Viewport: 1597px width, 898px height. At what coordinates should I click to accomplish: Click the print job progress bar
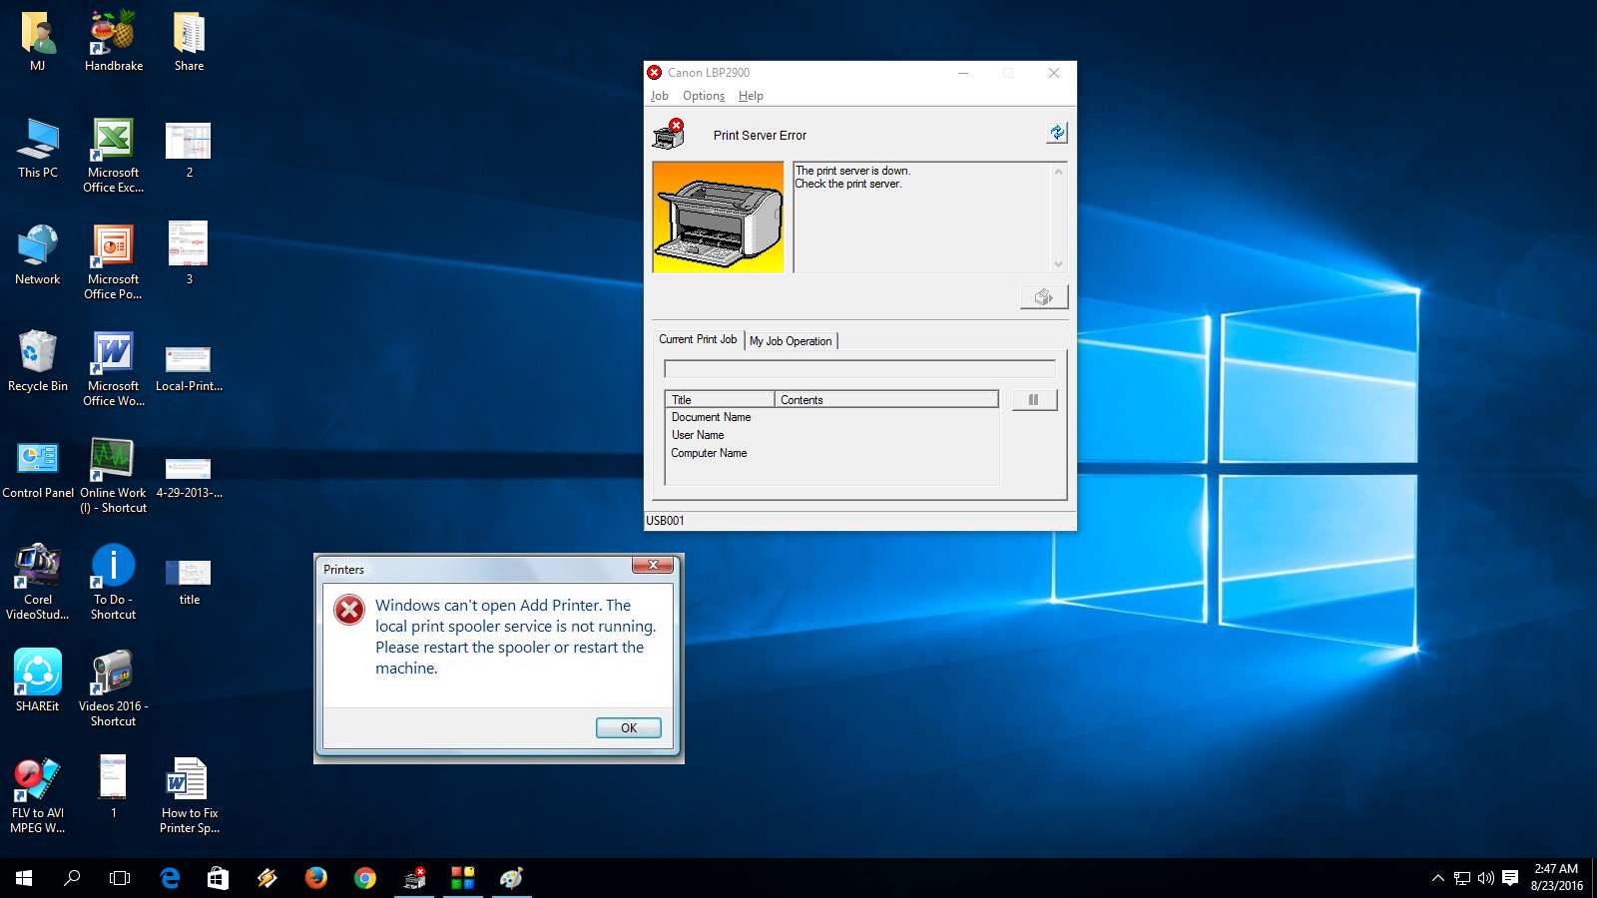859,369
